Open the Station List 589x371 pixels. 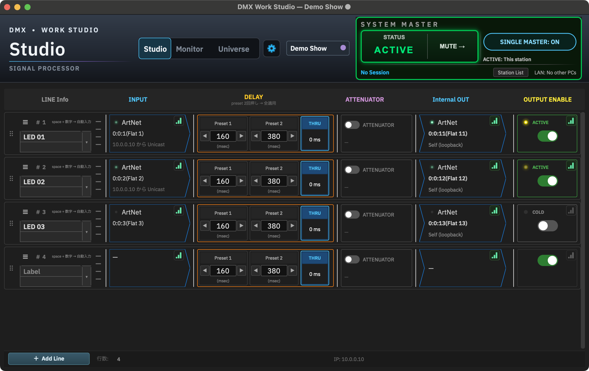(511, 72)
